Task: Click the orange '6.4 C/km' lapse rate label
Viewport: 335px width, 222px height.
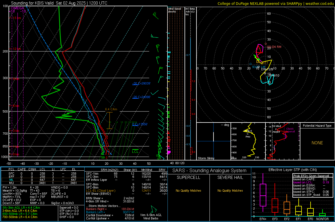Action: pos(111,109)
